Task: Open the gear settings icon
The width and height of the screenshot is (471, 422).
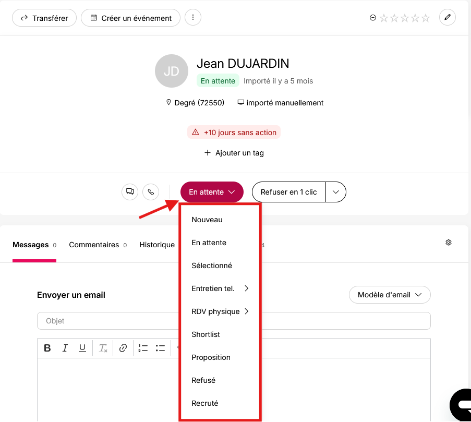Action: pyautogui.click(x=449, y=243)
